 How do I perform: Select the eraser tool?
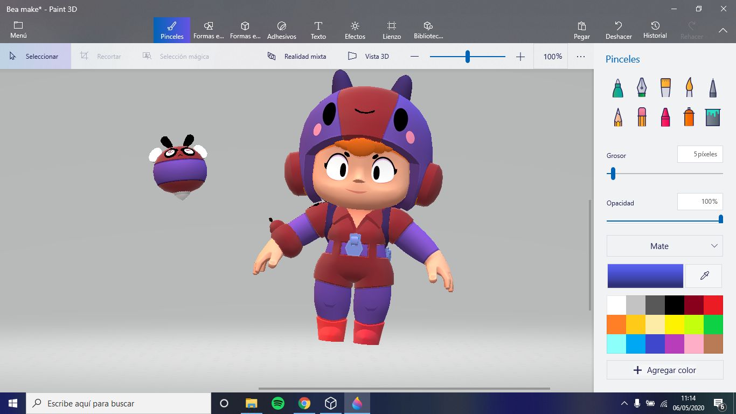[641, 116]
